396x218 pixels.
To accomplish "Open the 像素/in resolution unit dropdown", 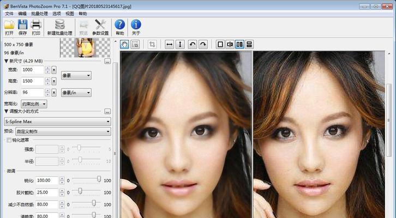I will [x=76, y=93].
